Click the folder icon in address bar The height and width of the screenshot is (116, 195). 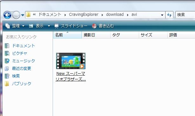coord(29,15)
